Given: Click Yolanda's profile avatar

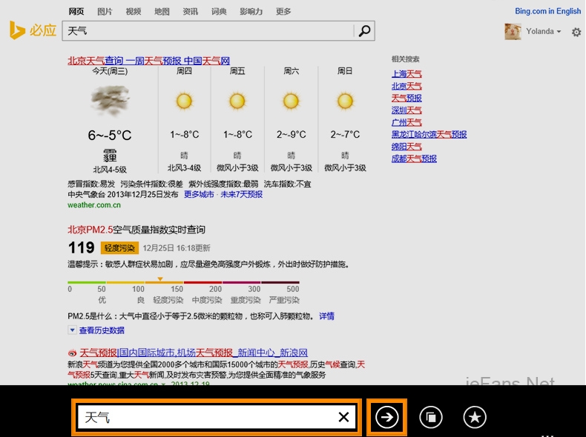Looking at the screenshot, I should (x=513, y=31).
